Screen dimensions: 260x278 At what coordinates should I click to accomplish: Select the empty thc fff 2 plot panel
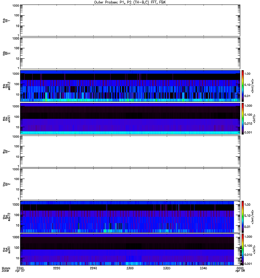pos(130,184)
